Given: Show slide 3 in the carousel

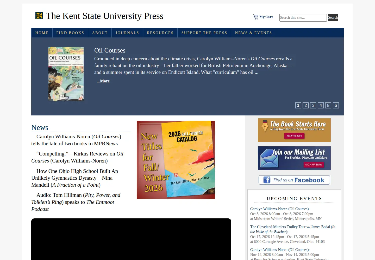Looking at the screenshot, I should pyautogui.click(x=313, y=105).
